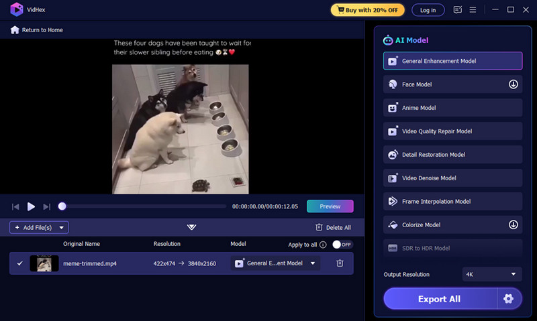Download the Colorize Model

coord(513,225)
